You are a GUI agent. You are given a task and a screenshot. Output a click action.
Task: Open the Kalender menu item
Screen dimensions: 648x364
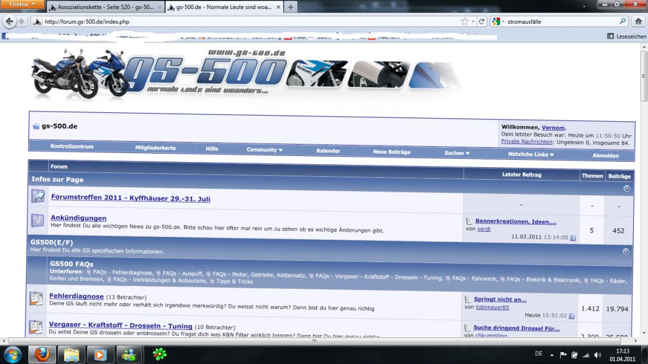(x=328, y=151)
